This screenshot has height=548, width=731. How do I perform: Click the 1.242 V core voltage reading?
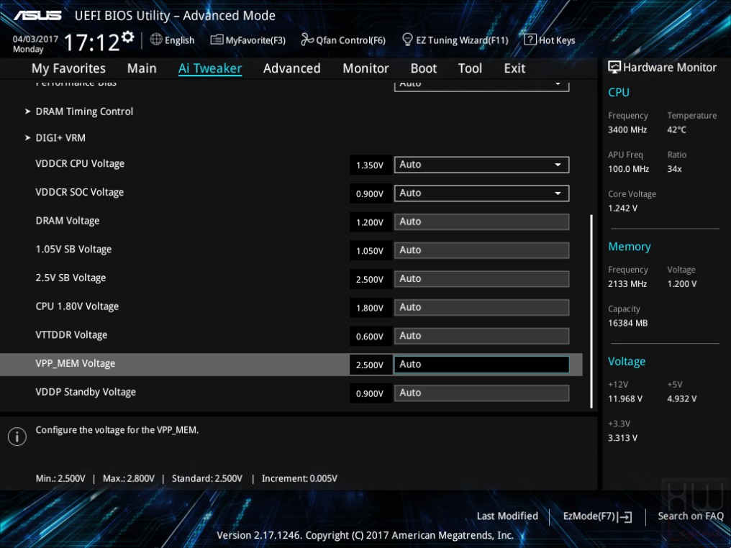622,209
